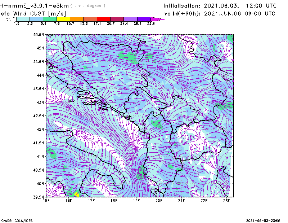Click the 2021-06-03-23:05 timestamp
Viewport: 288px width, 223px height.
click(263, 221)
